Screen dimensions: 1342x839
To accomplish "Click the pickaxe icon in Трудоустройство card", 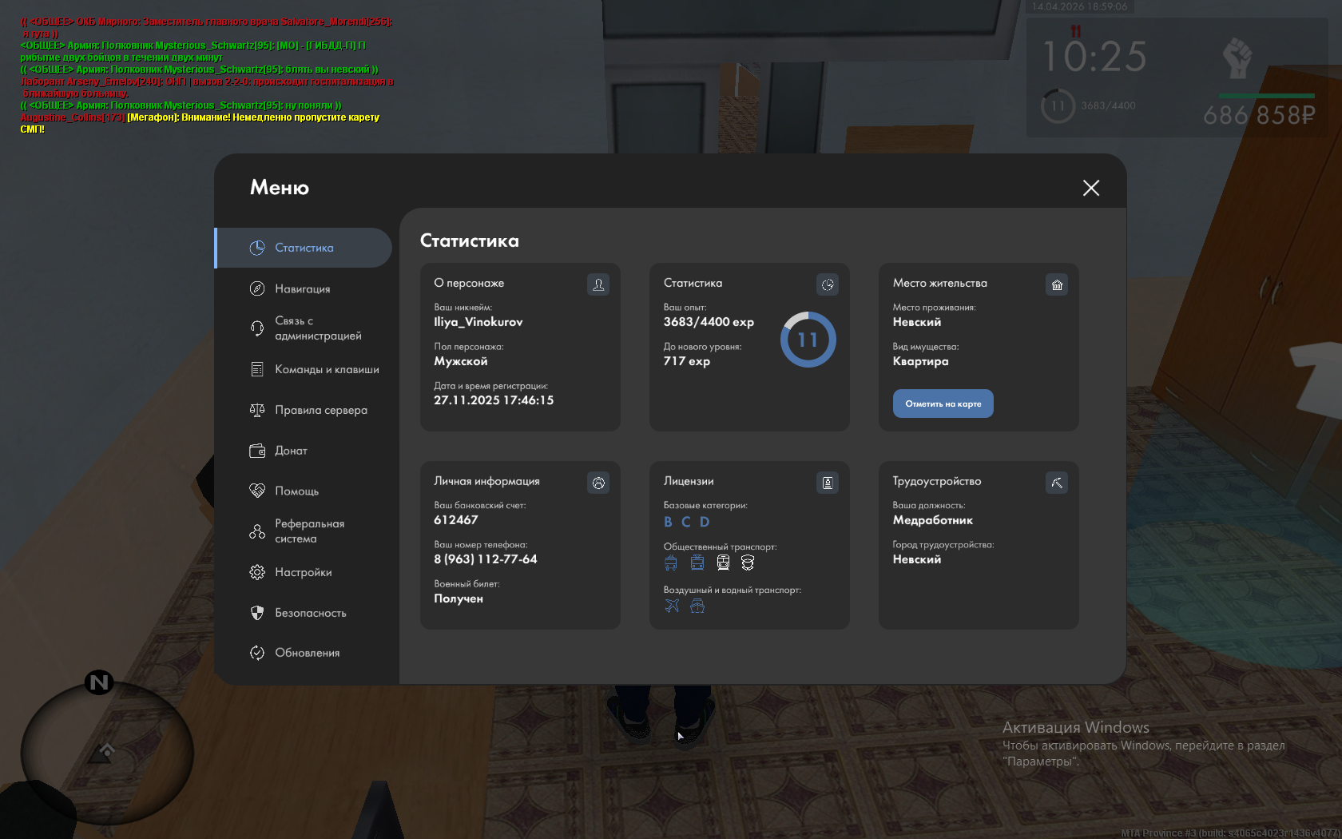I will [1056, 483].
